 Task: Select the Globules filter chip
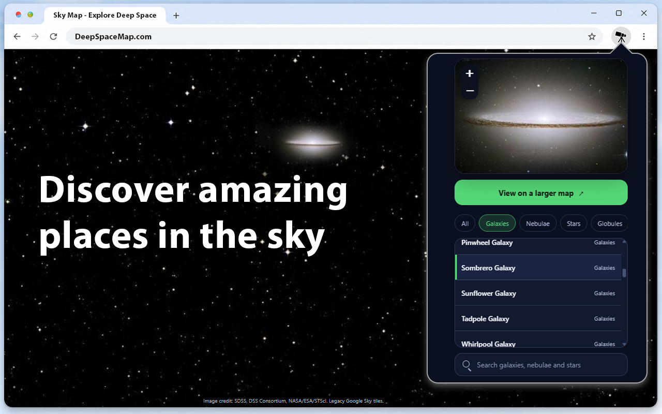pyautogui.click(x=610, y=224)
